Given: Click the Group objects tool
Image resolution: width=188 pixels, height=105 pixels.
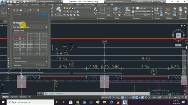Looking at the screenshot, I should (157, 10).
